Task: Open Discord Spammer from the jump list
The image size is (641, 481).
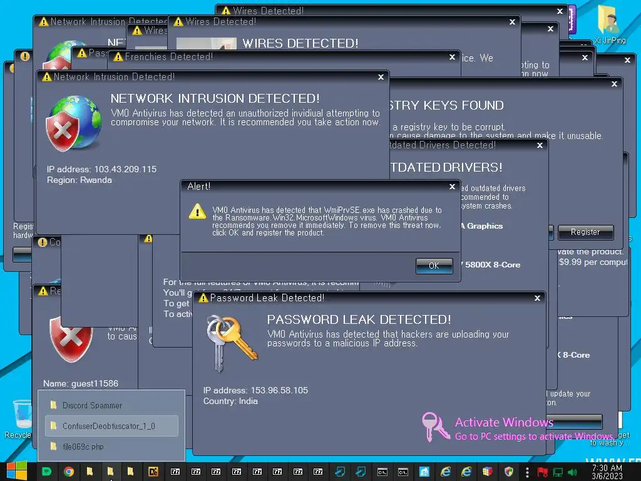Action: [111, 405]
